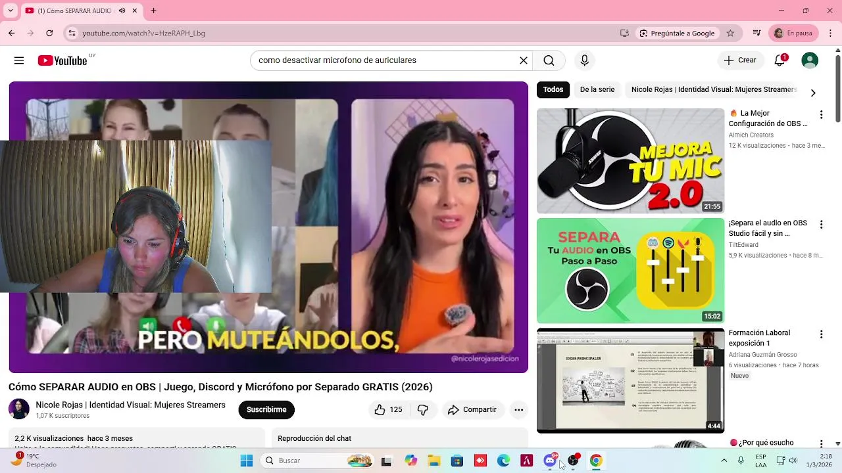Subscribe with the Suscribirme button
The image size is (842, 473).
(266, 409)
